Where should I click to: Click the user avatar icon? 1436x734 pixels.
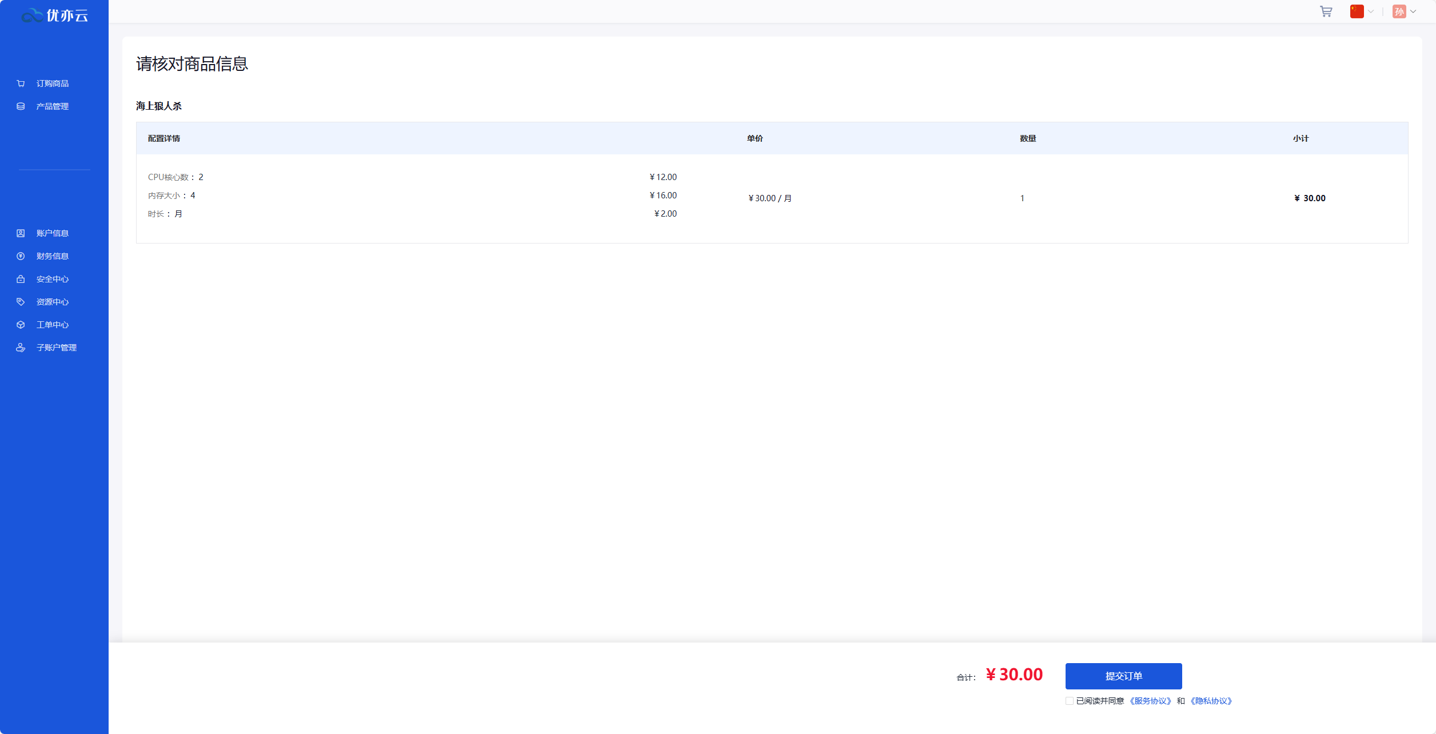pos(1399,11)
